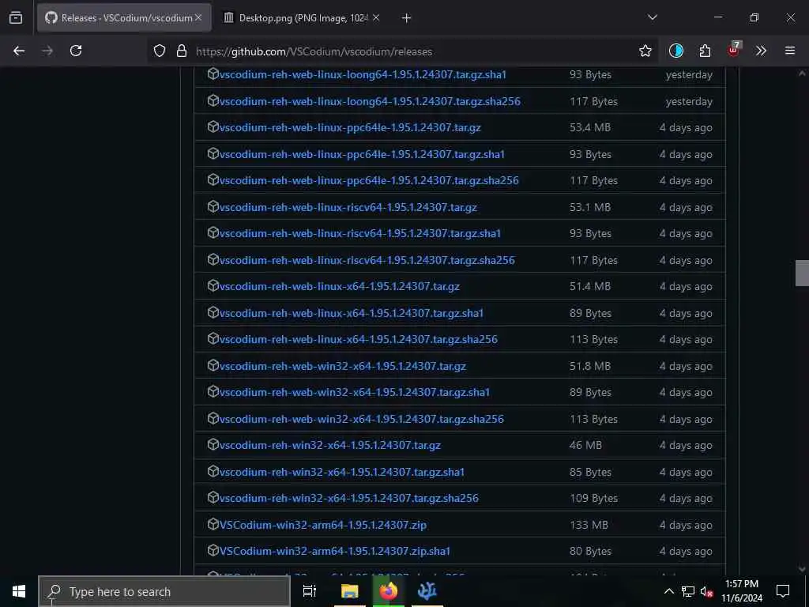Download vscodium-reh-web-linux-loong64 tar.gz.sha1
Viewport: 809px width, 607px height.
click(363, 74)
